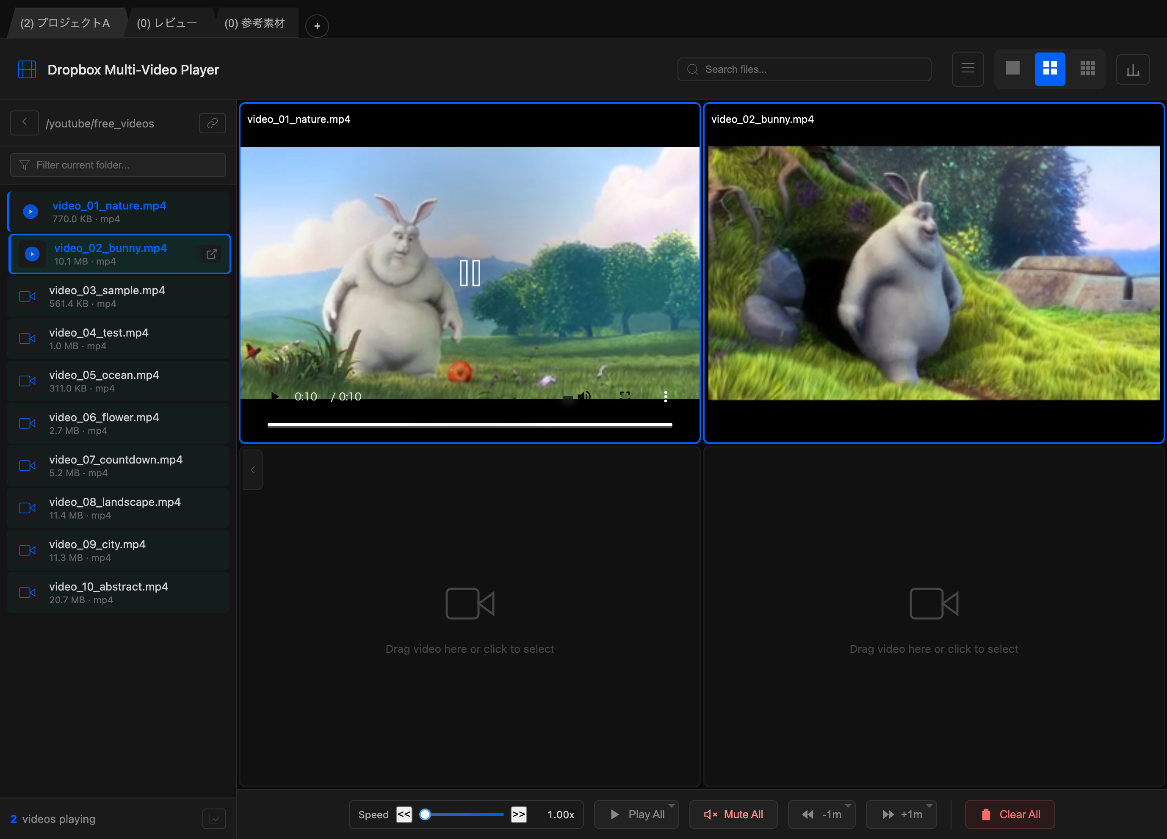Open the graph icon beside videos playing
Image resolution: width=1167 pixels, height=839 pixels.
click(214, 818)
